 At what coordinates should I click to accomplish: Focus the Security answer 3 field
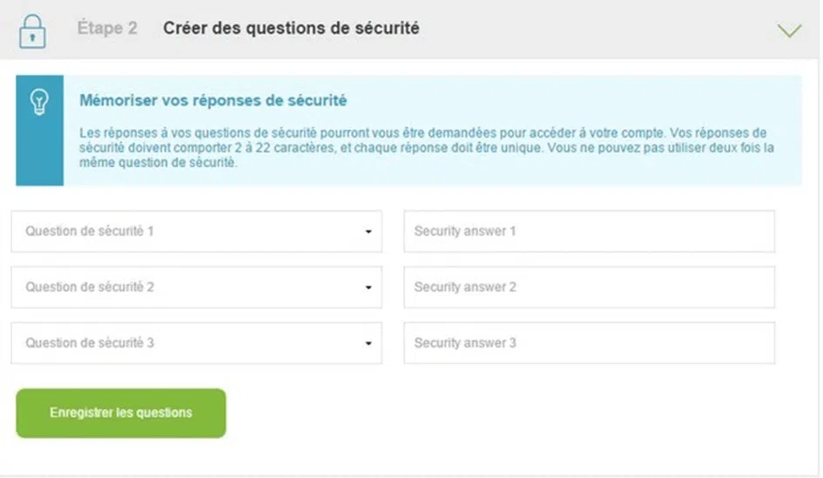click(x=589, y=343)
